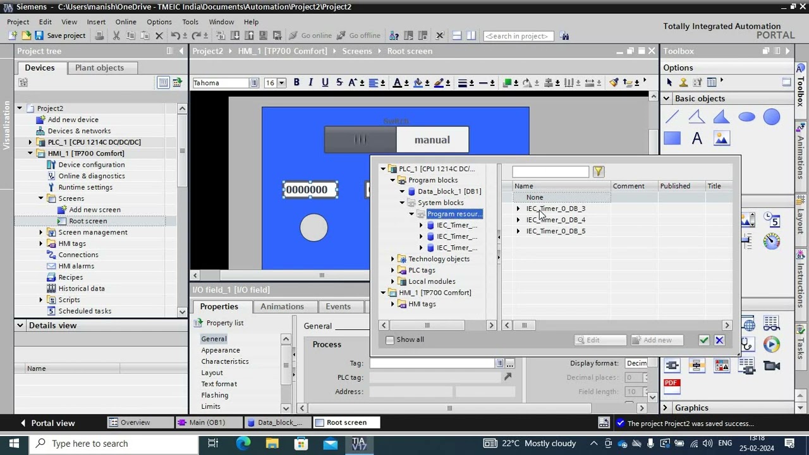Click the Go offline button
Screen dimensions: 809x455
click(358, 35)
